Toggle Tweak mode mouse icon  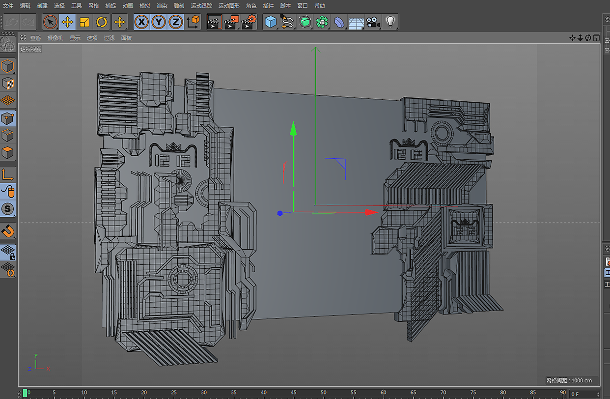click(8, 192)
